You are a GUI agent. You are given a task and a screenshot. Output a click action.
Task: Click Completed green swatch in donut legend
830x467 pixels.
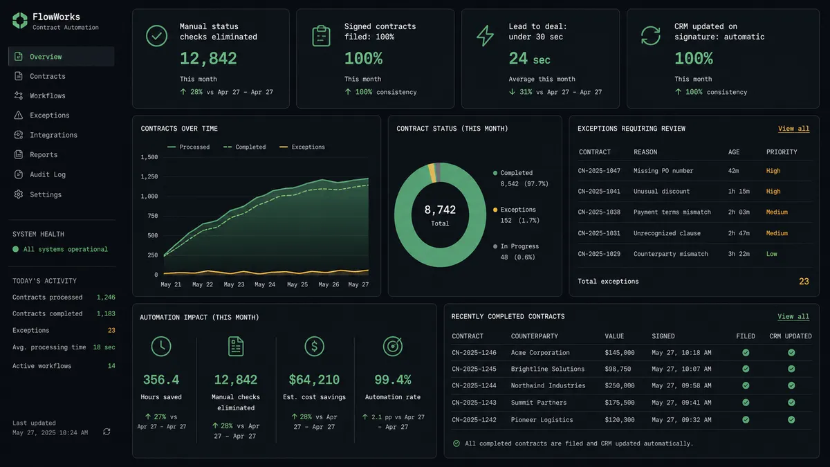[x=495, y=173]
